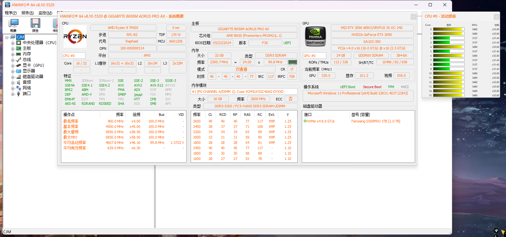The height and width of the screenshot is (237, 506).
Task: Select the RAM stick icon beside 内存
Action: click(x=19, y=54)
